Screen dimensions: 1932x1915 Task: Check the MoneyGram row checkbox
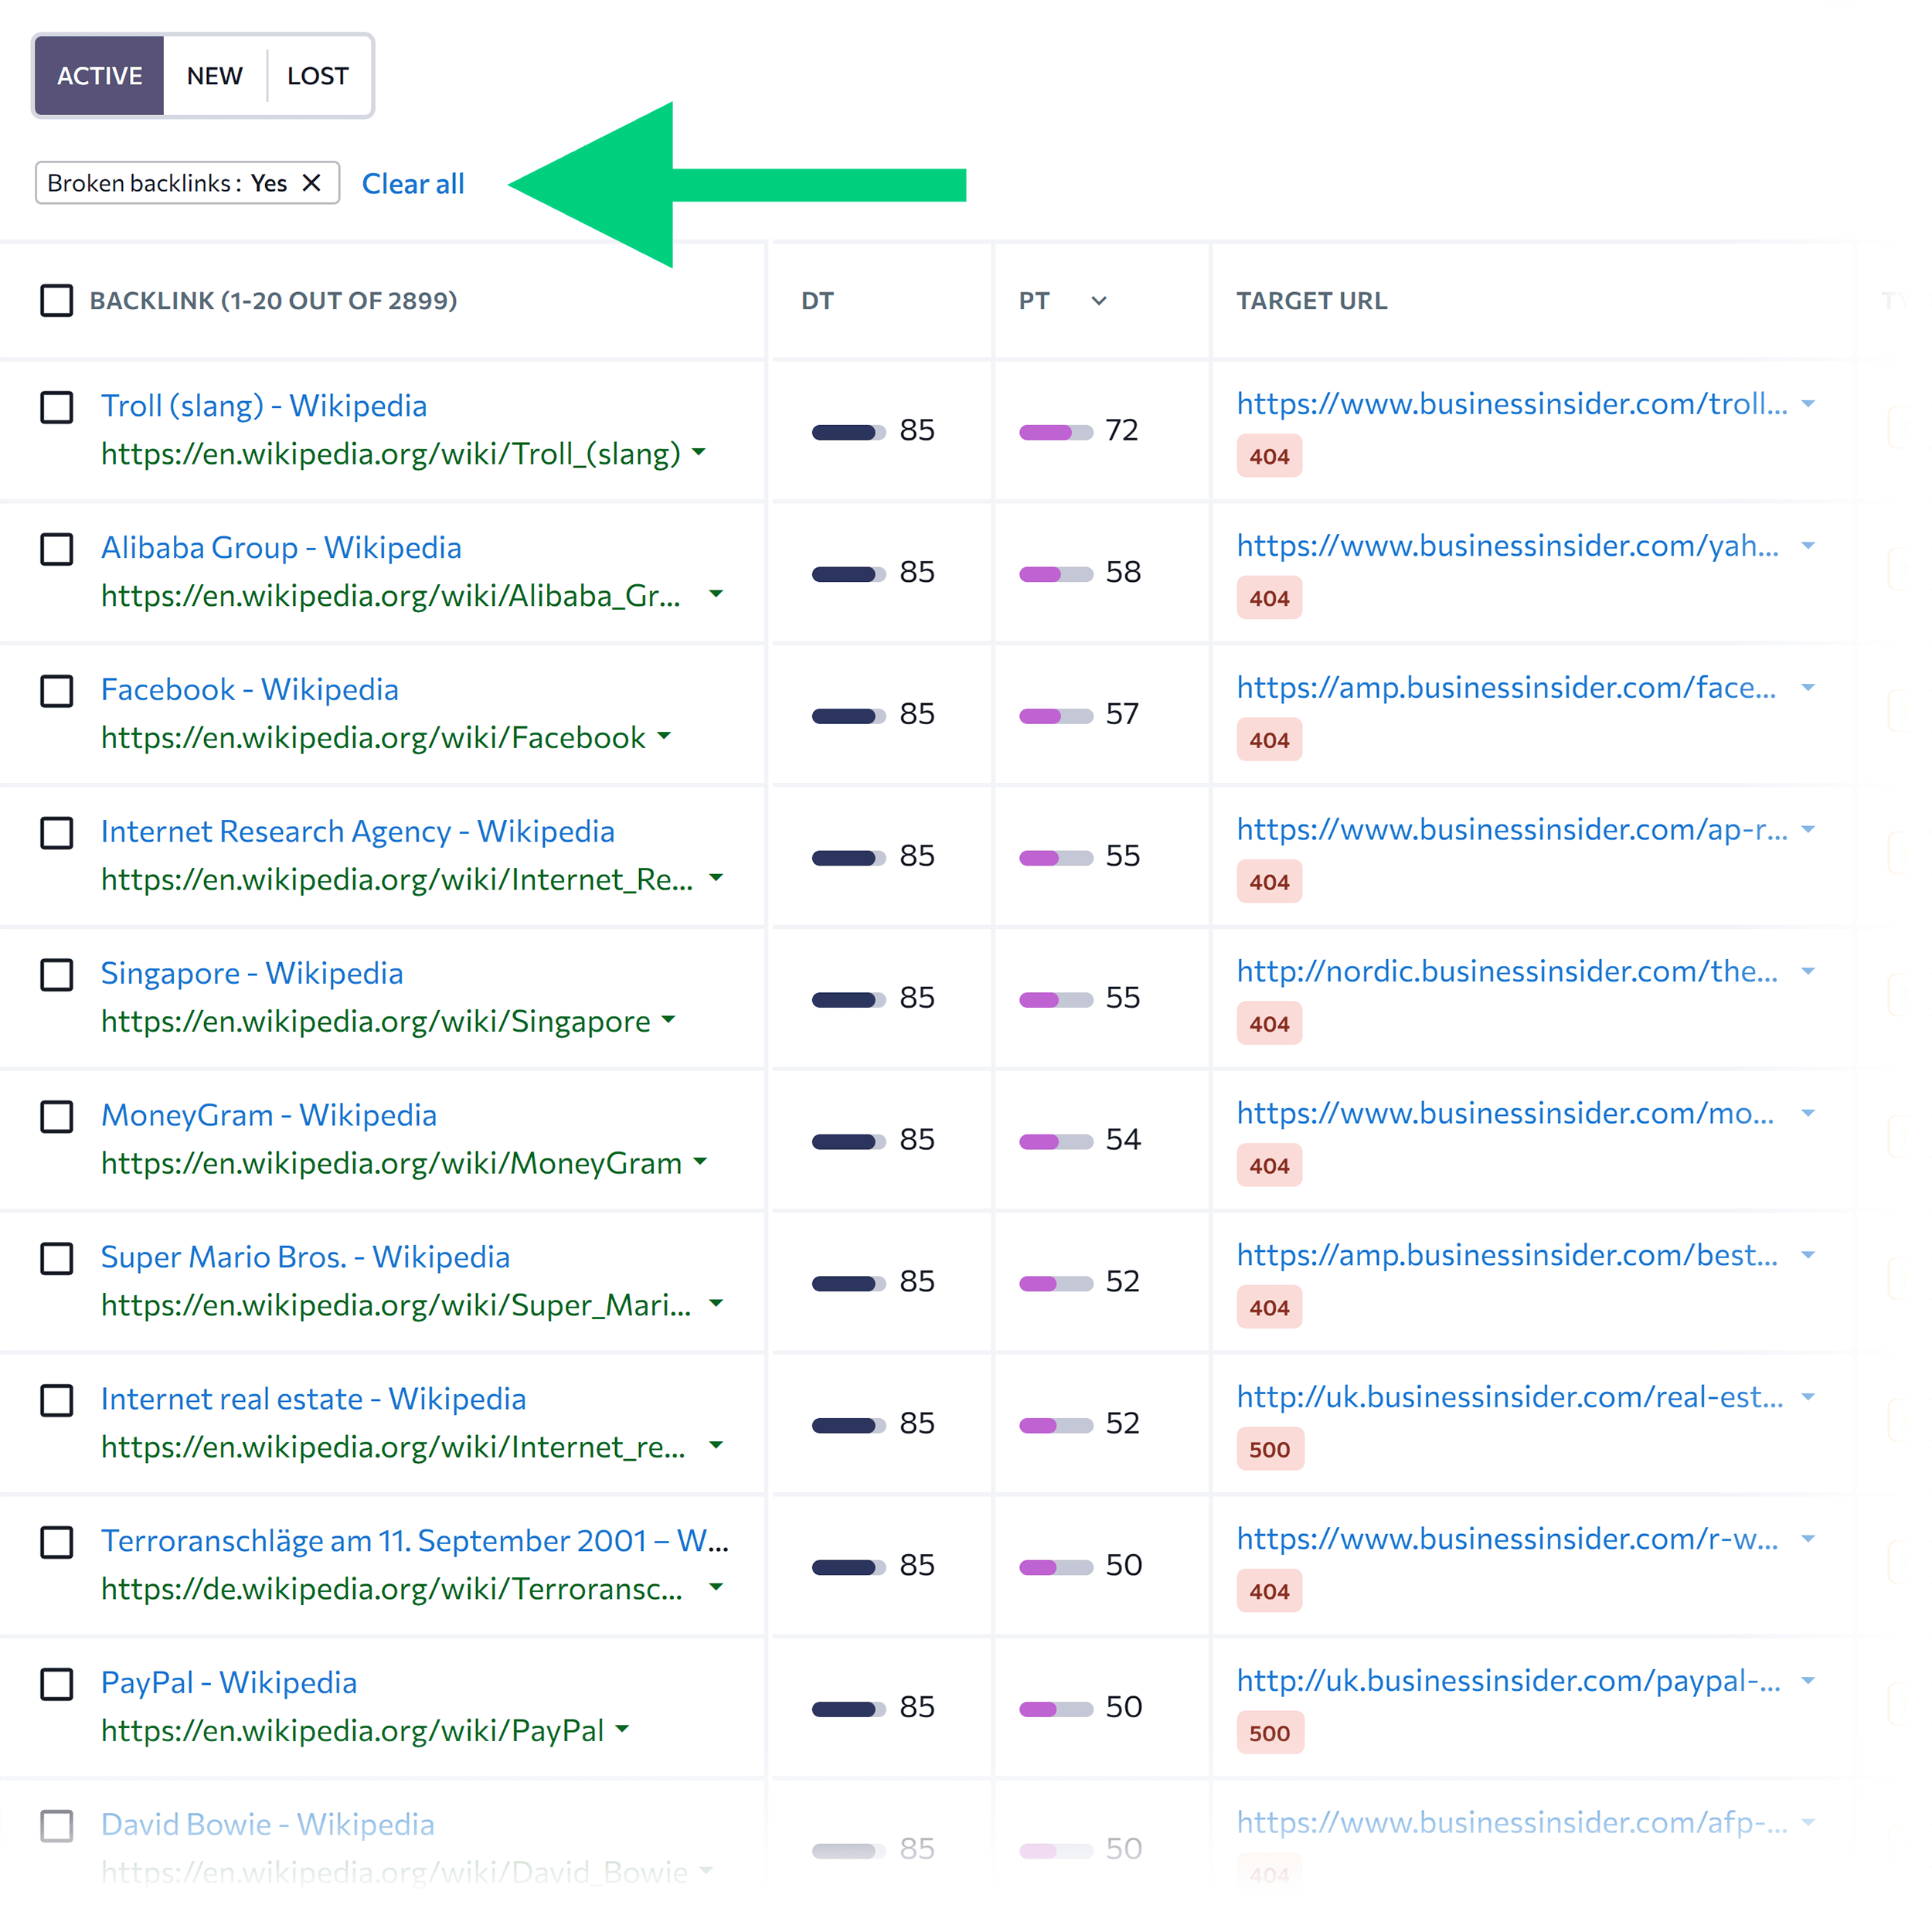[x=57, y=1117]
